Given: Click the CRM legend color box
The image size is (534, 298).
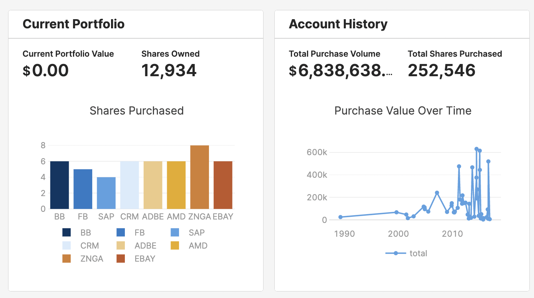Looking at the screenshot, I should tap(67, 246).
